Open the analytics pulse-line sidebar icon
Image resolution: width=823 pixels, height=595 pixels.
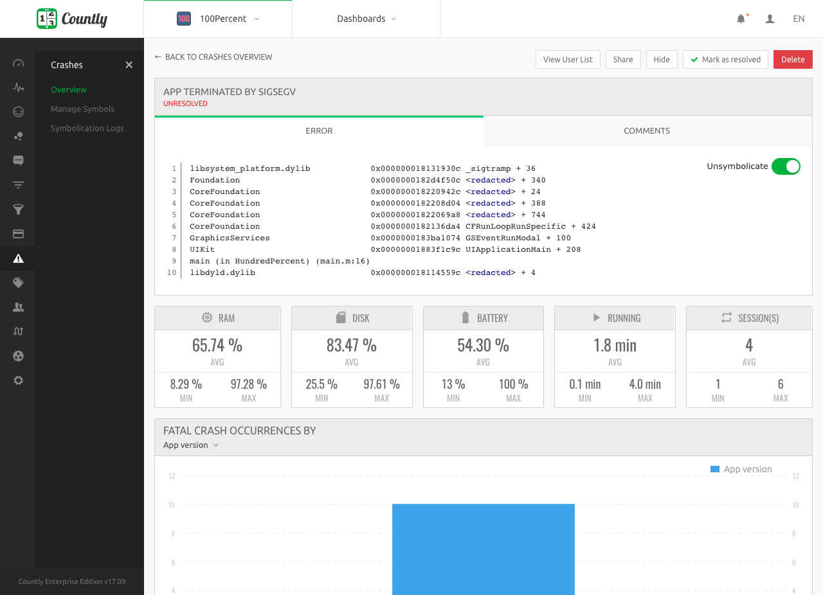[18, 87]
